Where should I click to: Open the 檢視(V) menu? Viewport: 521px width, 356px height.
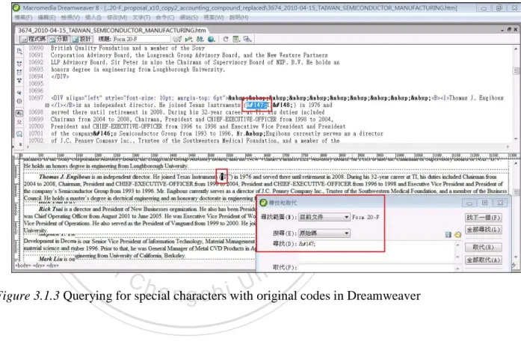click(x=70, y=17)
